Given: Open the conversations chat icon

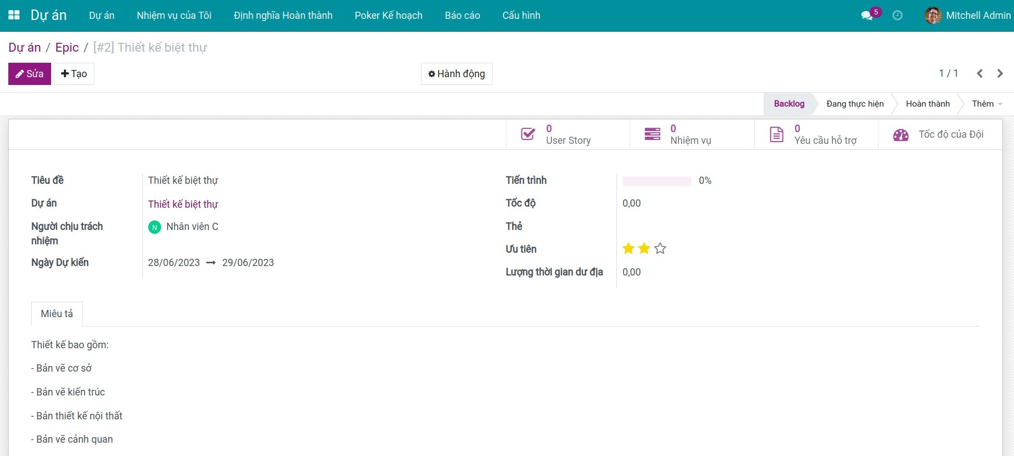Looking at the screenshot, I should pos(866,16).
